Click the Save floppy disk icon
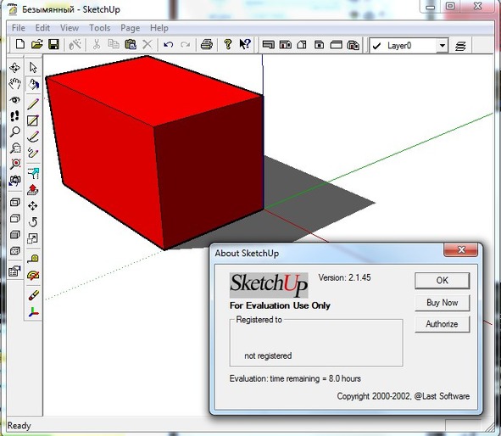The image size is (501, 436). coord(53,44)
